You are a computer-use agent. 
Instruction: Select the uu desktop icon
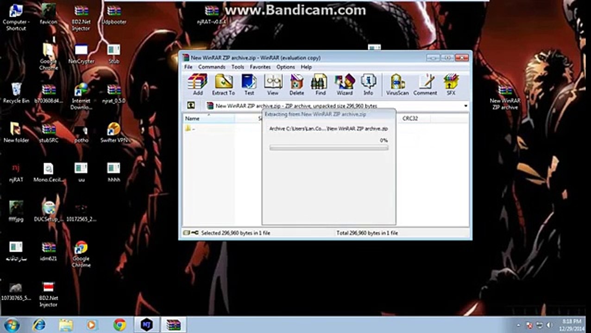81,172
